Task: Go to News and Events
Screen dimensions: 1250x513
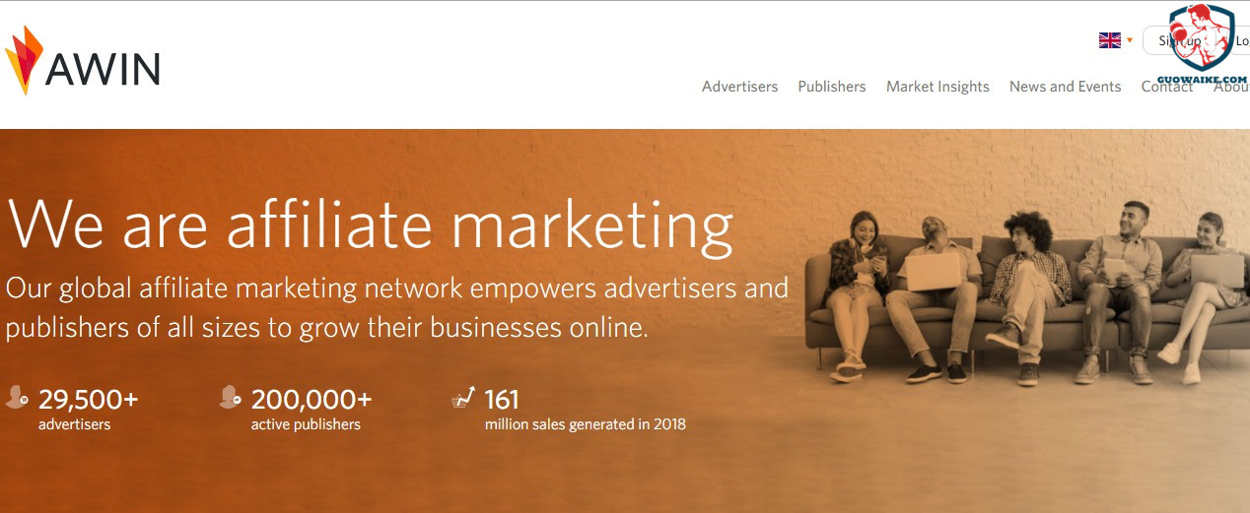Action: [1065, 87]
